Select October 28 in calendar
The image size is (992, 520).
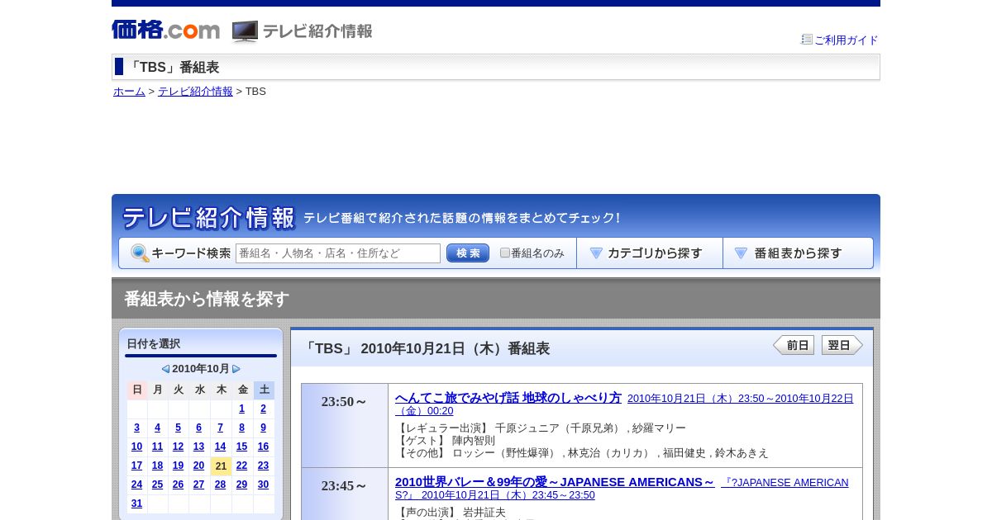pos(220,485)
